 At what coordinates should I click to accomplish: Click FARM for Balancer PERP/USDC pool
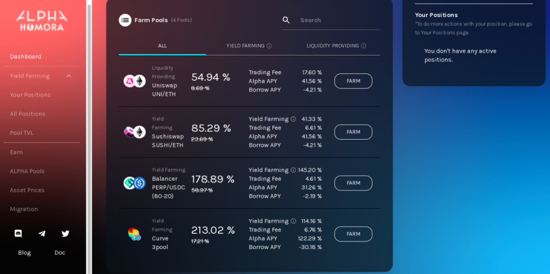click(353, 183)
